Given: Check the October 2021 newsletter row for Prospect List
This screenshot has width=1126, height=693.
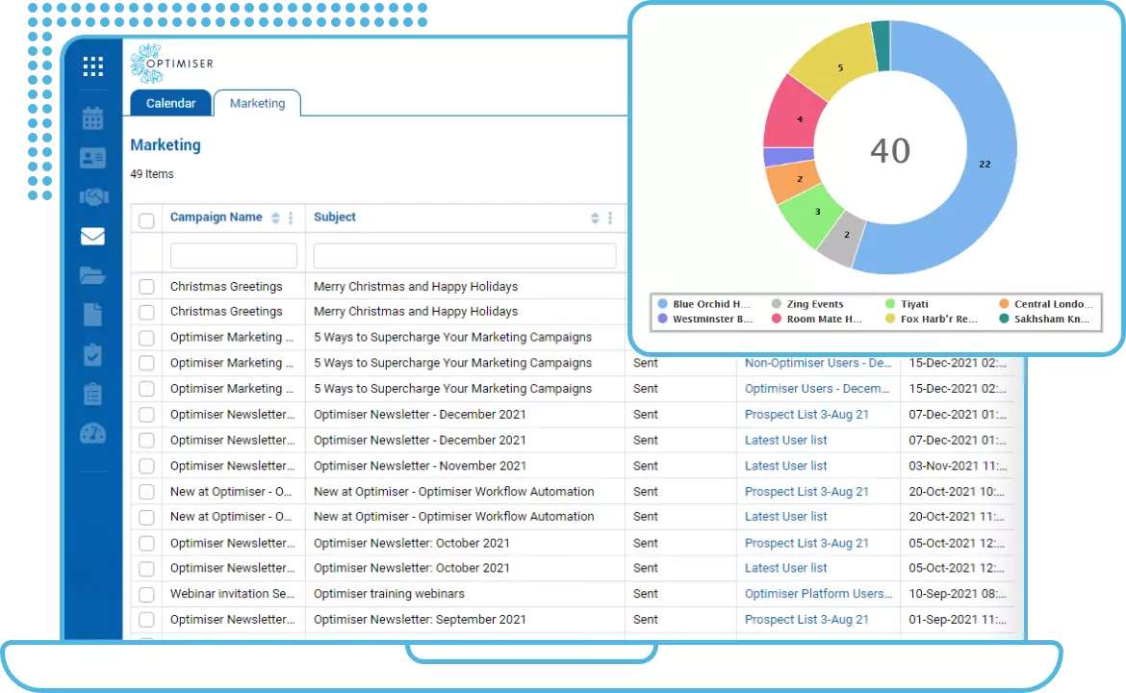Looking at the screenshot, I should pyautogui.click(x=146, y=544).
